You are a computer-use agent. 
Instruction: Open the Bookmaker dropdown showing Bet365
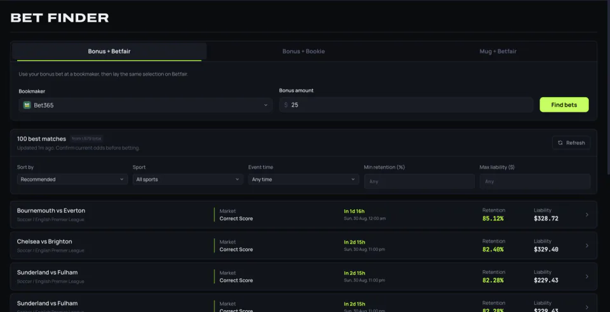coord(146,105)
